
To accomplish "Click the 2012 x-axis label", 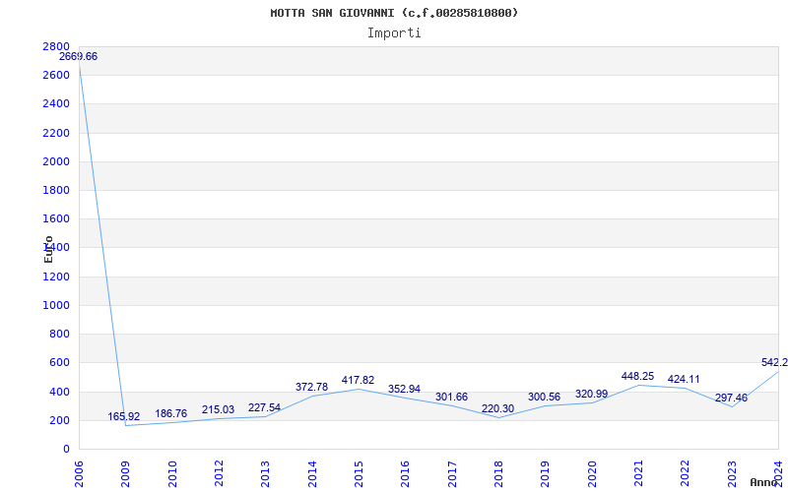I will click(219, 474).
